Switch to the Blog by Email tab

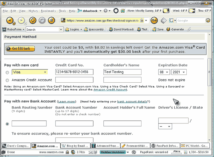[75, 146]
